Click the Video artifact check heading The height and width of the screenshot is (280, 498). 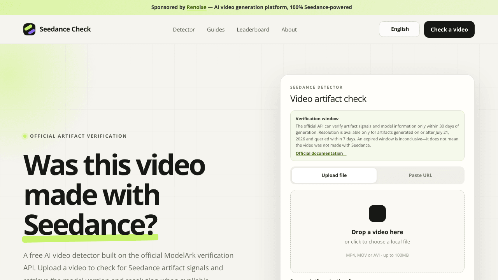(328, 99)
